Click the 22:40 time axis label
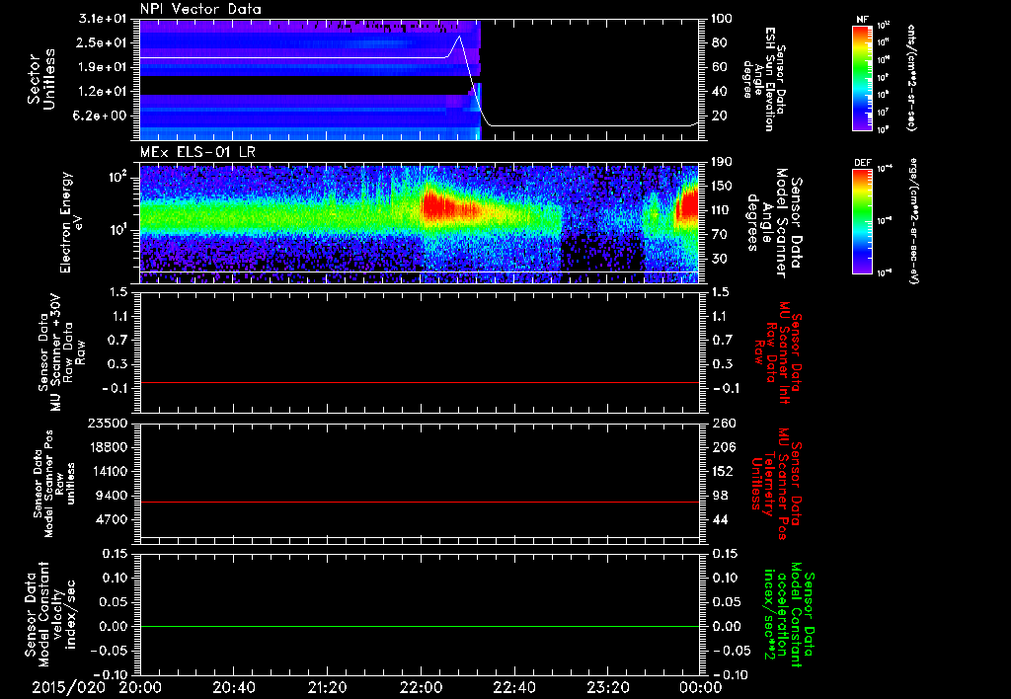 [513, 687]
